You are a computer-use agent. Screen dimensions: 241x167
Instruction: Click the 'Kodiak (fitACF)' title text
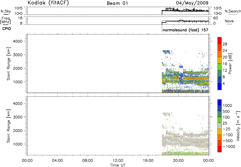tap(48, 3)
